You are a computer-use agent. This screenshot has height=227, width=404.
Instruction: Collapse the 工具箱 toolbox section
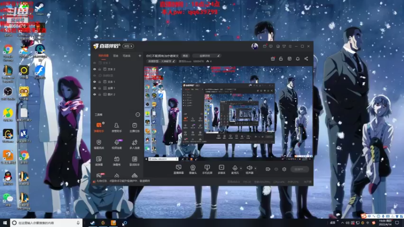[137, 115]
